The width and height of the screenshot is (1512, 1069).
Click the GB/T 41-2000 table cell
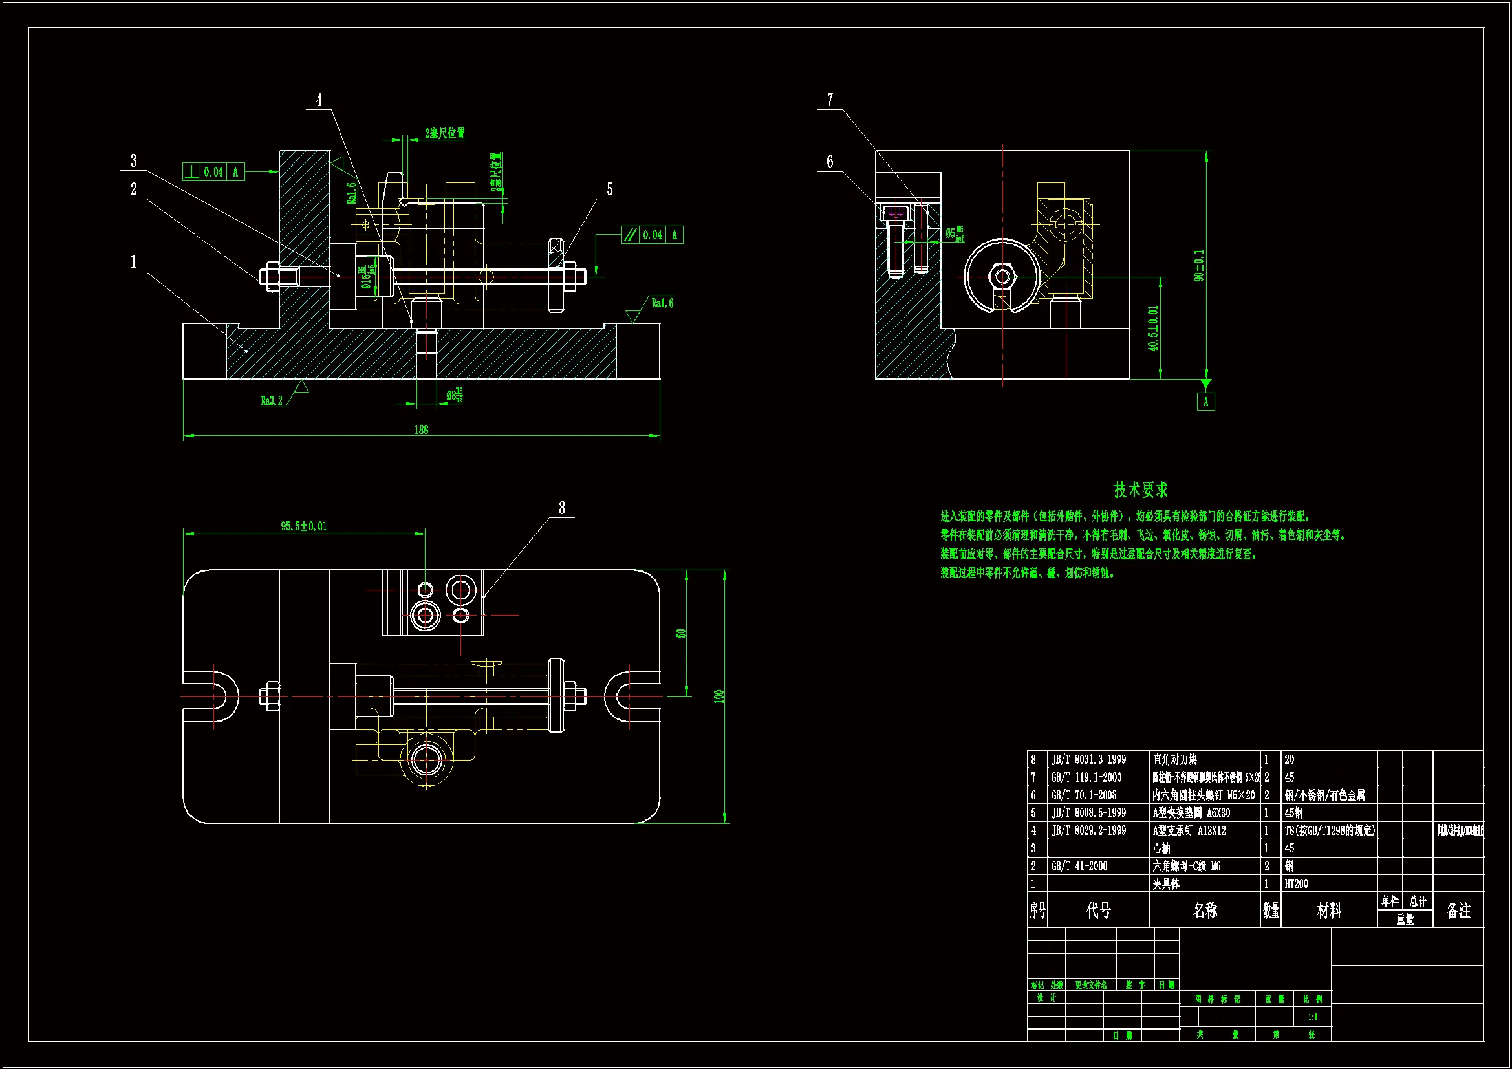(1079, 866)
